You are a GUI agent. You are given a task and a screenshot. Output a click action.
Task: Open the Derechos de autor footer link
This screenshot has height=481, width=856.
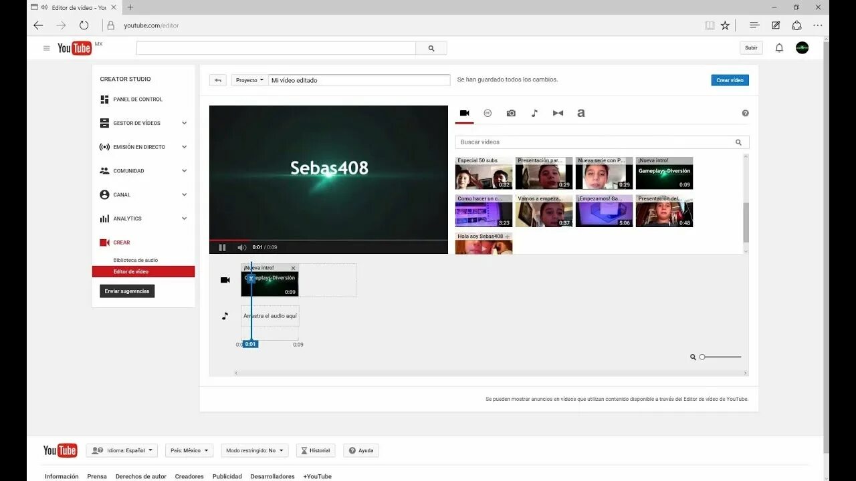[141, 476]
